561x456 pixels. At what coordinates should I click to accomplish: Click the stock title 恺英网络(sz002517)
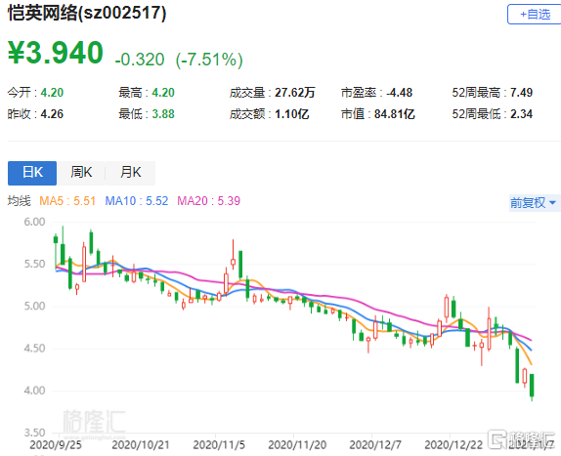[x=87, y=14]
